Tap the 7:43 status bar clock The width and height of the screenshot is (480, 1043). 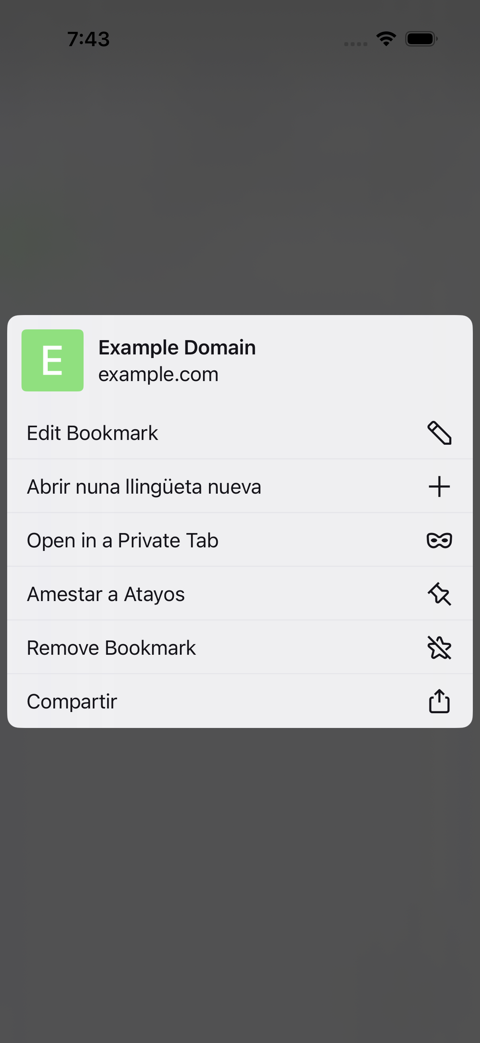coord(88,39)
